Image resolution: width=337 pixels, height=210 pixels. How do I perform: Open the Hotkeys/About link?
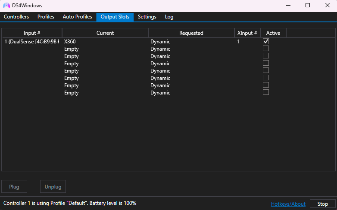click(288, 204)
